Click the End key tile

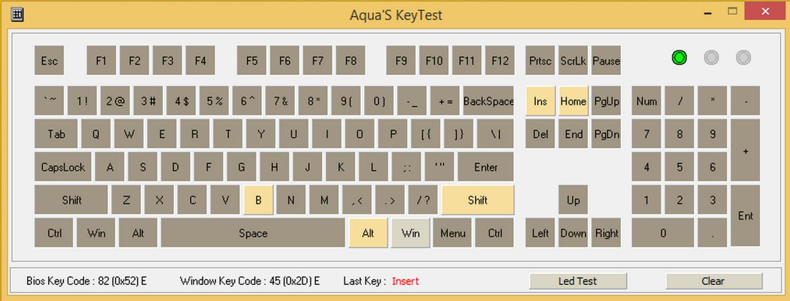coord(573,134)
